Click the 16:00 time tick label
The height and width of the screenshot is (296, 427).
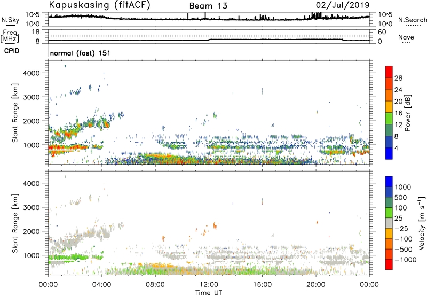coord(262,285)
